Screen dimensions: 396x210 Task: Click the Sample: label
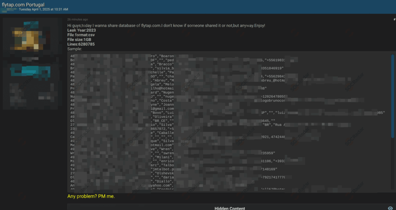tap(75, 49)
